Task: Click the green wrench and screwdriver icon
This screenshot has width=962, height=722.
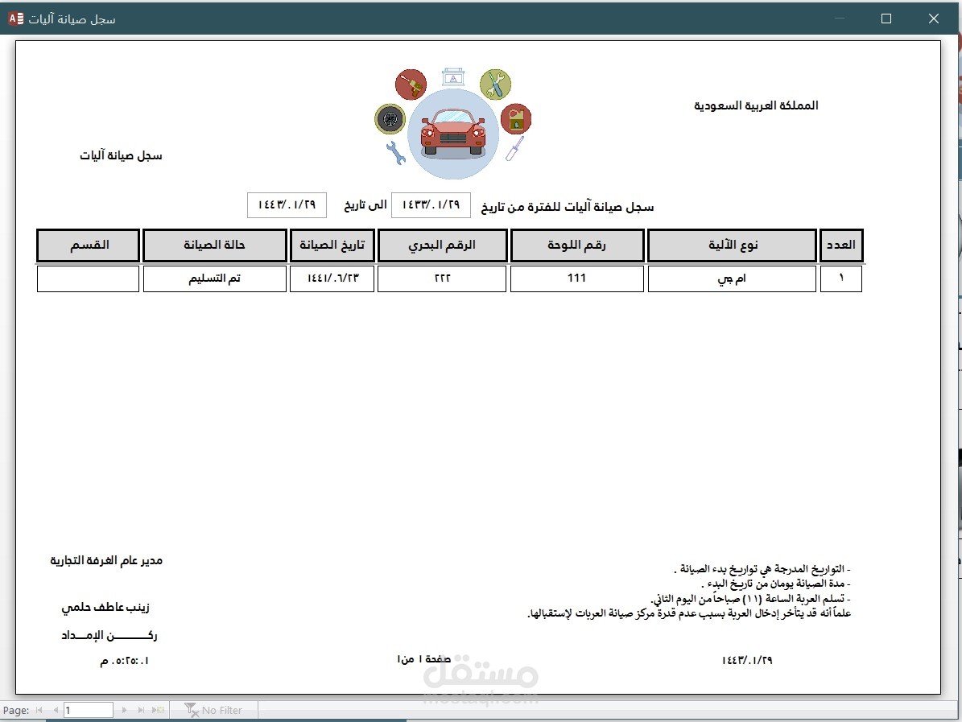Action: (496, 84)
